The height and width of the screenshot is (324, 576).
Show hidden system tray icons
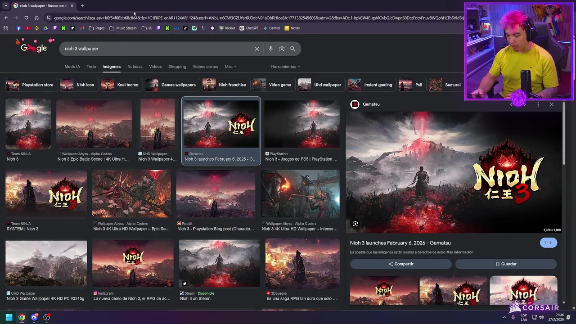click(x=504, y=317)
